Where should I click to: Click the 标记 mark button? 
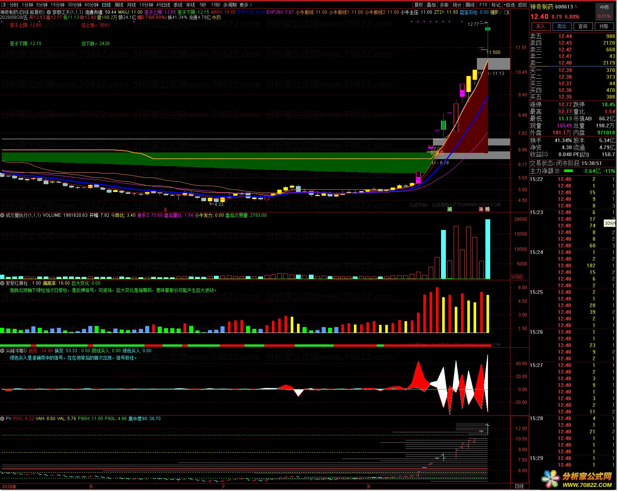[x=496, y=5]
